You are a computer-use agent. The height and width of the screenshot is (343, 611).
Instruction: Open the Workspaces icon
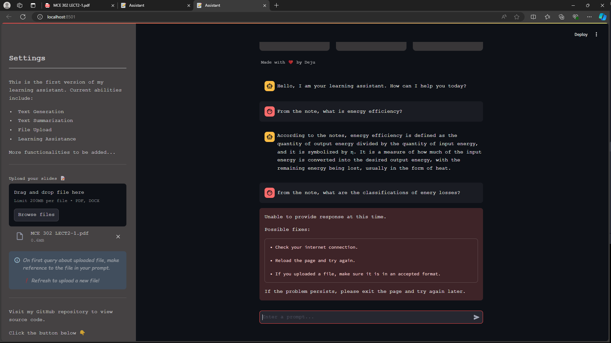20,5
